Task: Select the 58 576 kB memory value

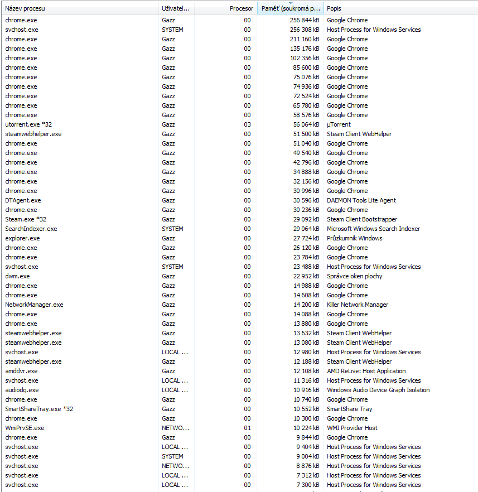Action: click(306, 115)
